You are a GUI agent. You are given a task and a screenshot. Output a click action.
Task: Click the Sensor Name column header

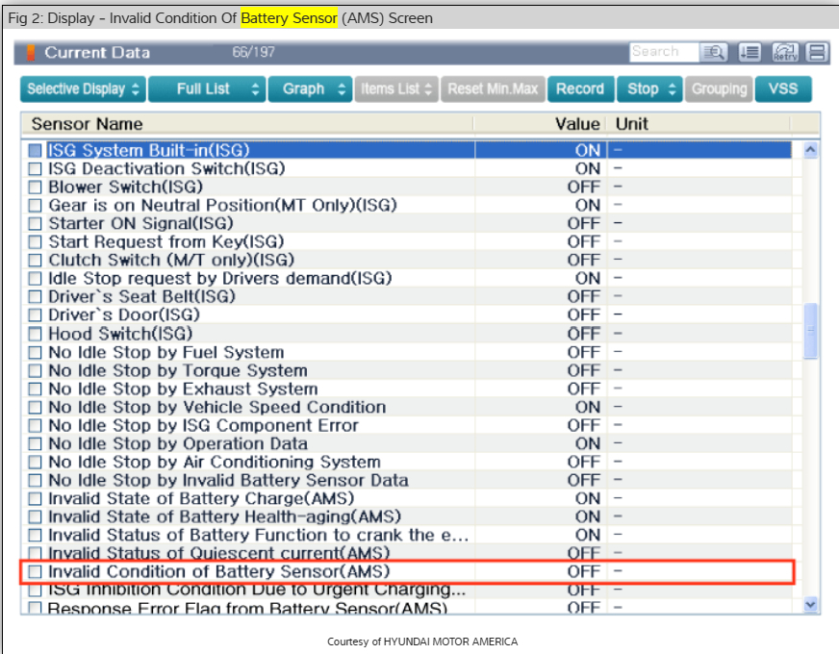point(247,124)
